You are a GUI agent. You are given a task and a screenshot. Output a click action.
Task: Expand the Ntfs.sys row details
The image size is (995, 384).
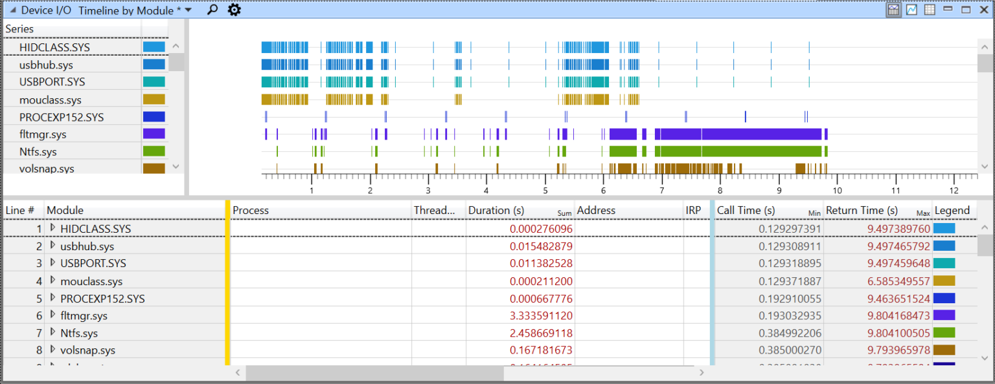[52, 333]
